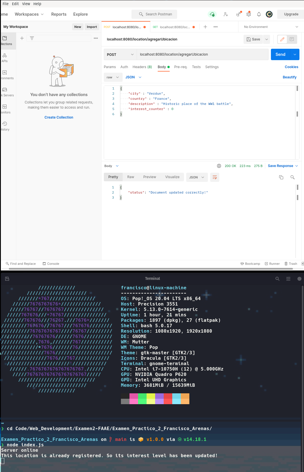Click the collections filter icon
The height and width of the screenshot is (472, 304).
click(32, 38)
